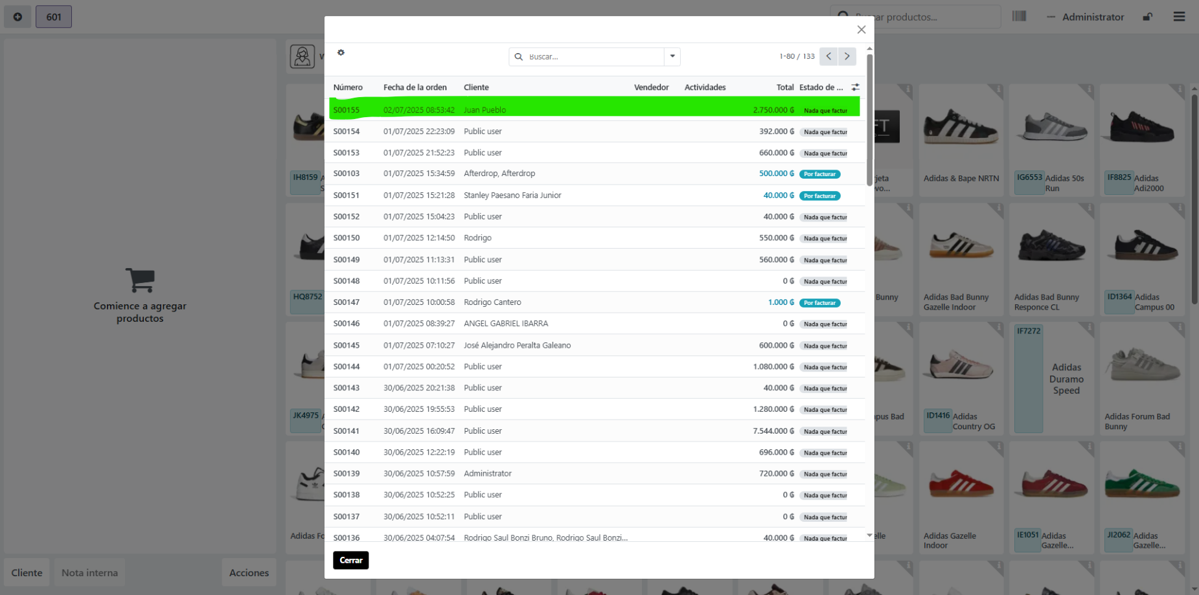
Task: Select order S00151 Stanley Paesano Faria Junior
Action: (x=595, y=195)
